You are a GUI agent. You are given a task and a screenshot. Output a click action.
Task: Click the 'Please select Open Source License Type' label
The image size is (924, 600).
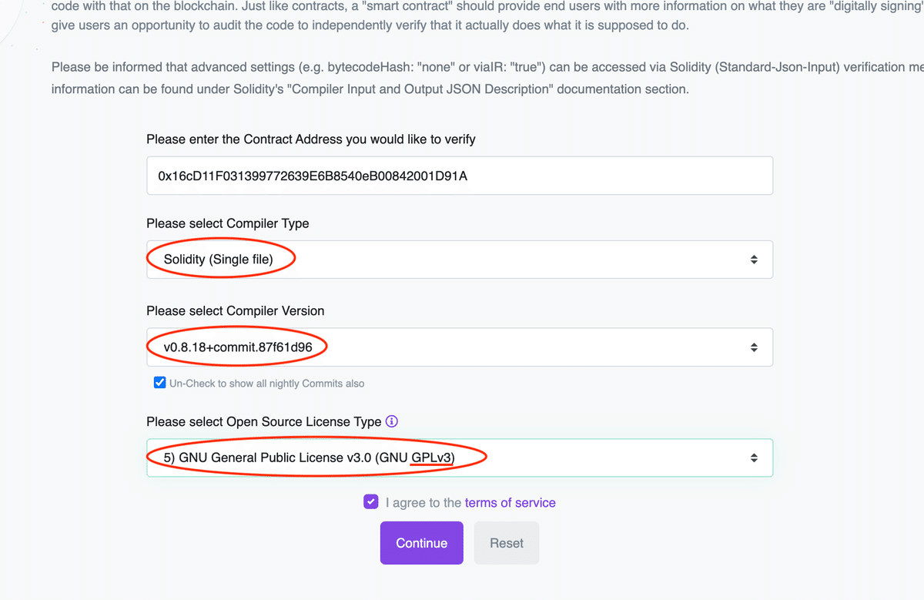pyautogui.click(x=264, y=422)
